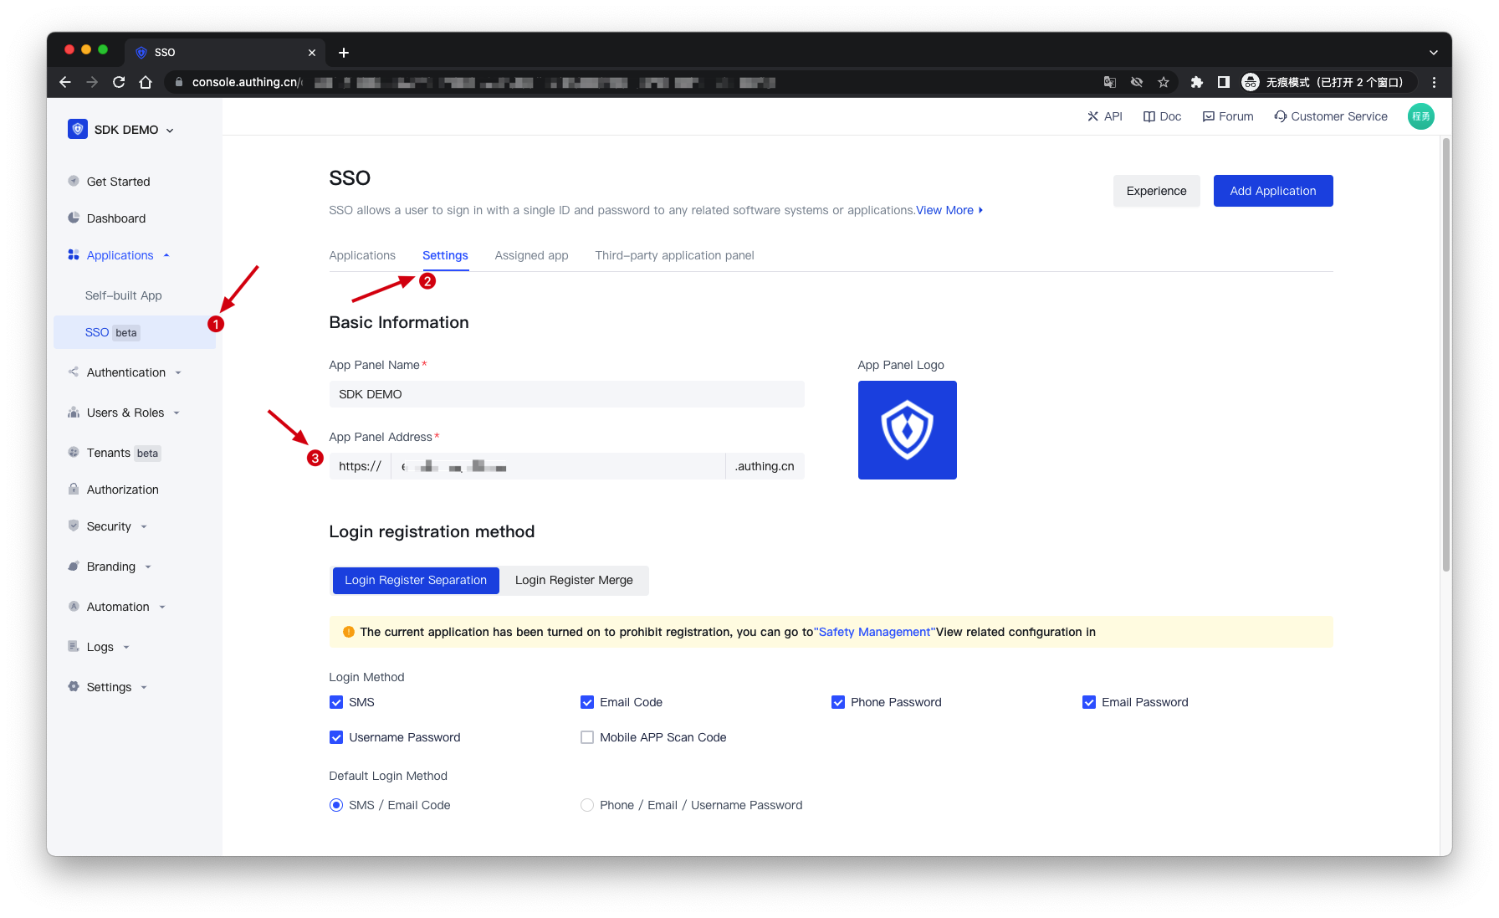Expand the Users & Roles menu
The width and height of the screenshot is (1499, 918).
point(177,413)
